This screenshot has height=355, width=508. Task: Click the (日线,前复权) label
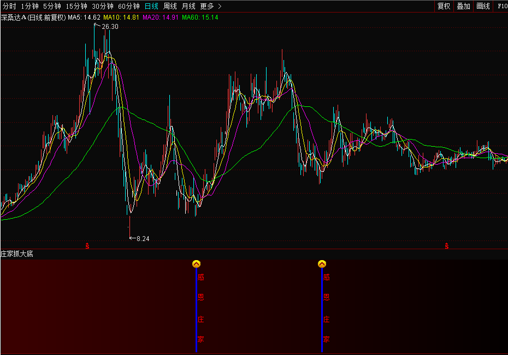(x=46, y=17)
